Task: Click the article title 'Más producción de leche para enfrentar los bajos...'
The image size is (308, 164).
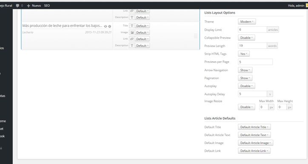Action: pyautogui.click(x=62, y=25)
